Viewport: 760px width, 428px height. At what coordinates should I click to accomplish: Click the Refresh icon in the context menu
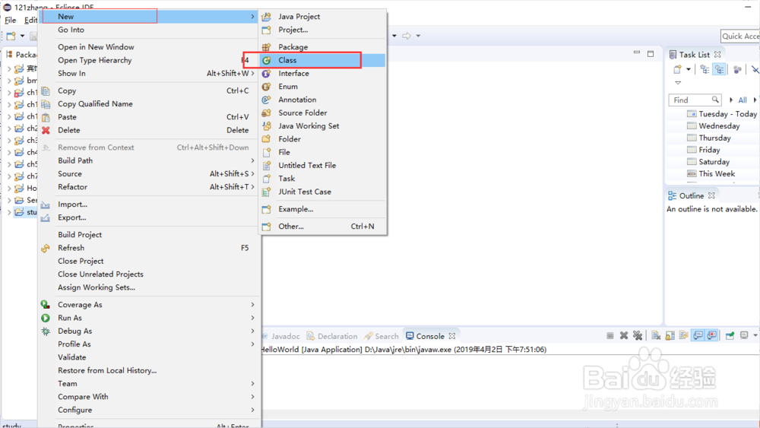(x=46, y=248)
